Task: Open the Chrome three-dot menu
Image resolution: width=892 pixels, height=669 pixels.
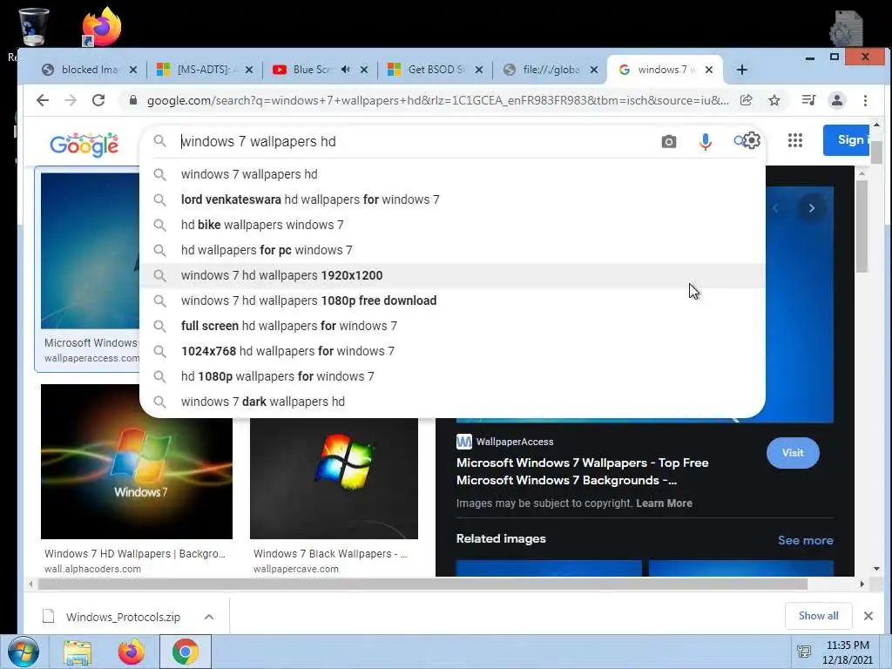Action: [865, 101]
